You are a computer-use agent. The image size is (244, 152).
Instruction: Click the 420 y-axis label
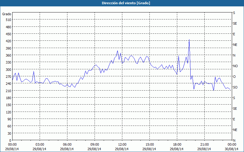point(9,41)
